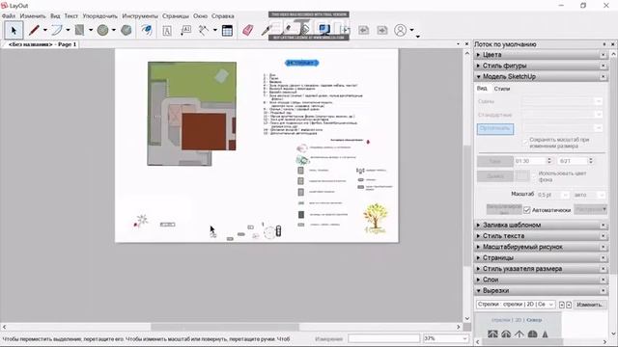Start the presentation monitor icon
The height and width of the screenshot is (347, 618).
(x=324, y=30)
